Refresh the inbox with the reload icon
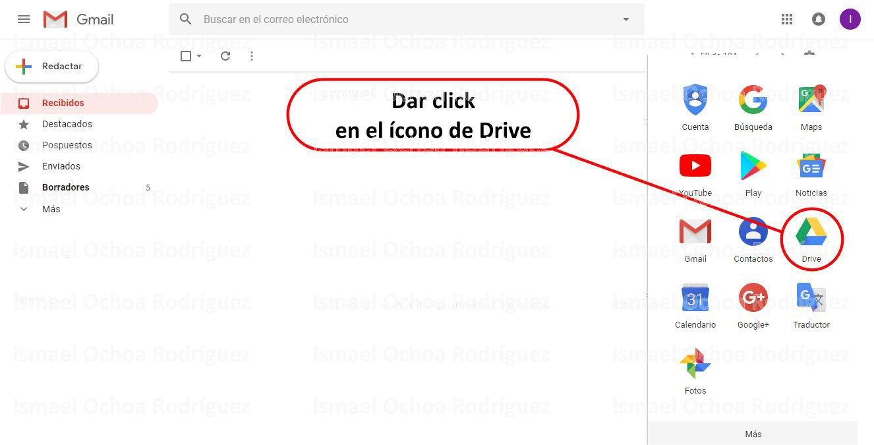 225,56
